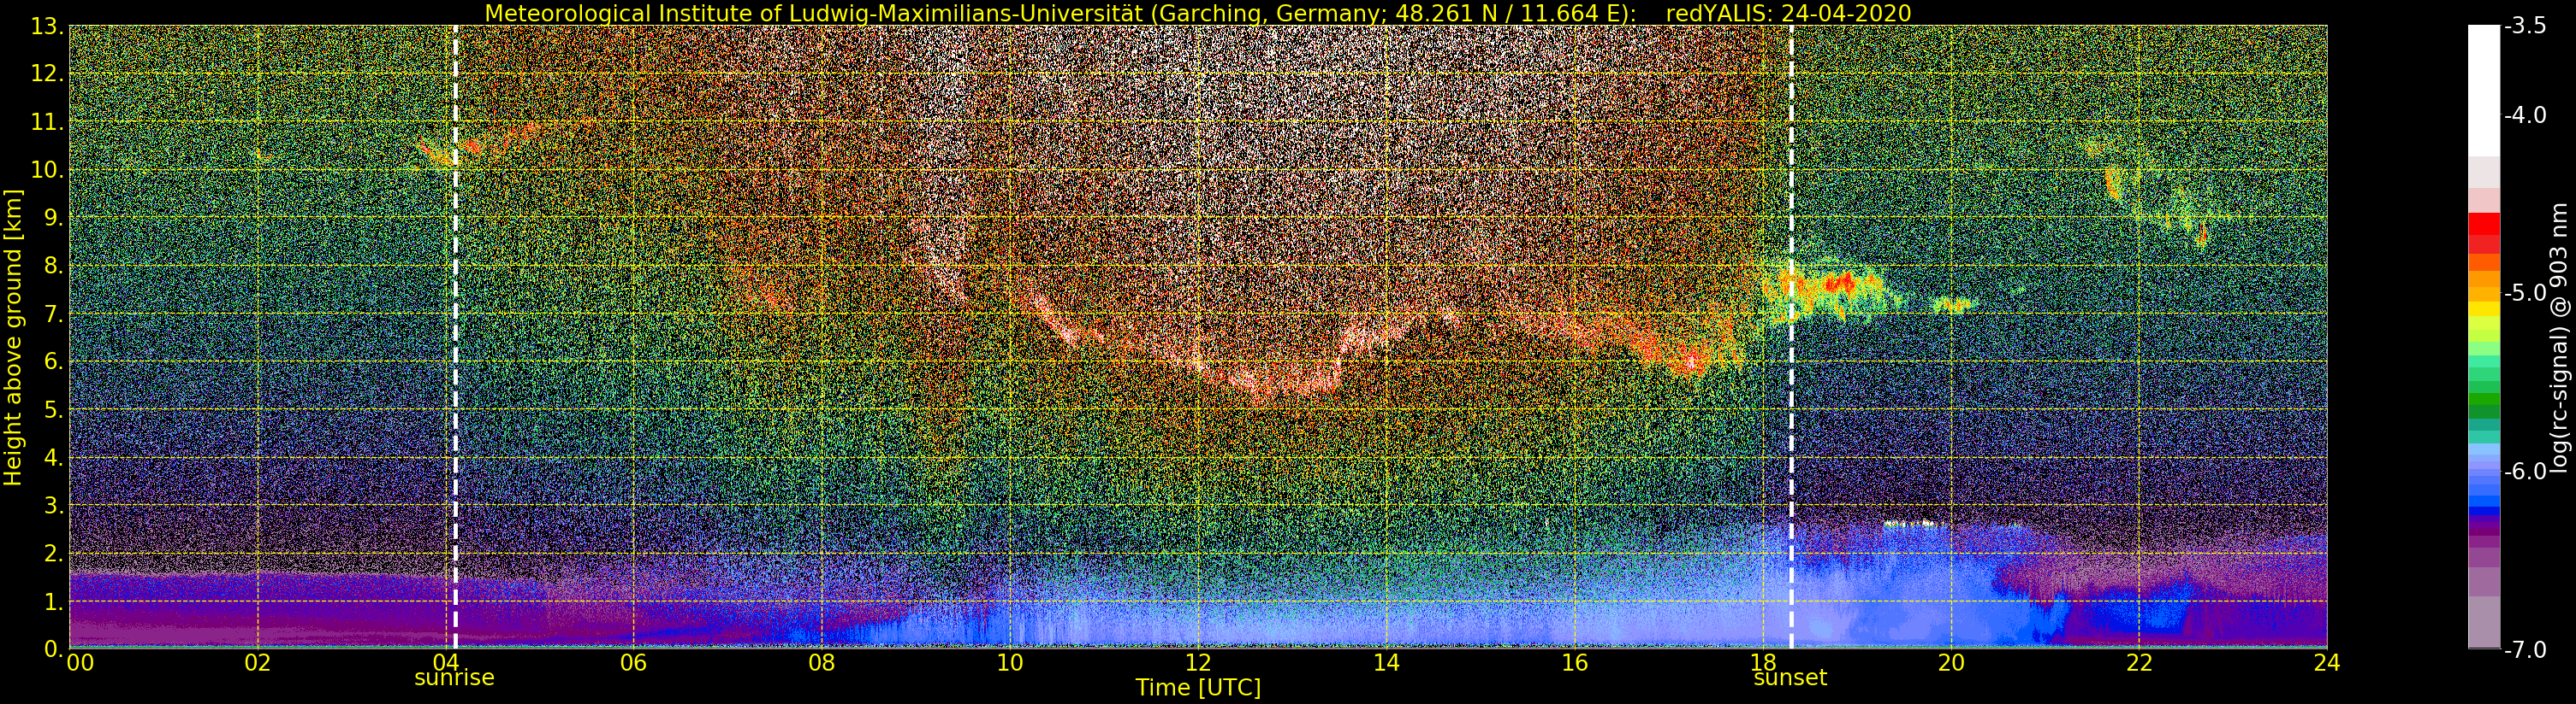The image size is (2576, 704).
Task: Click the '02' tick on the time axis
Action: [x=257, y=662]
